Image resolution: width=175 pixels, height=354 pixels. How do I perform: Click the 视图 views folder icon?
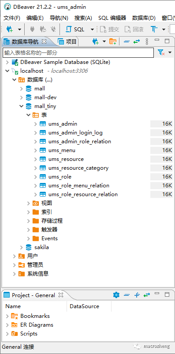click(x=36, y=203)
